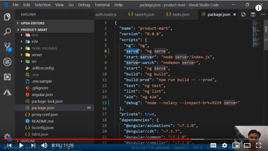Open the Extensions view icon
Screen dimensions: 268x151
[7, 77]
